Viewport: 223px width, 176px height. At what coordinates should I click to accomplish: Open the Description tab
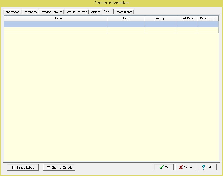30,12
